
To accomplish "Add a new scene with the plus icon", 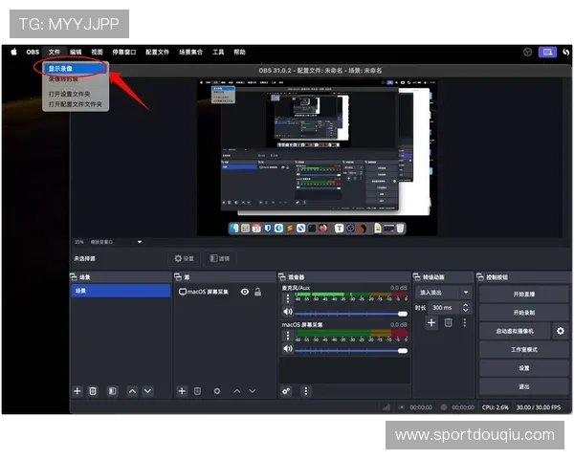I will (77, 391).
